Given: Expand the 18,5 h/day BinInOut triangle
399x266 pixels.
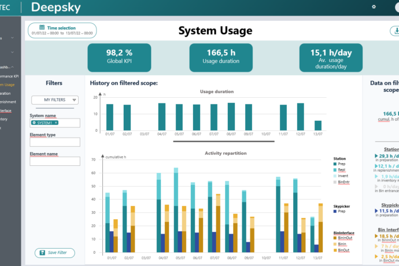Looking at the screenshot, I should (376, 236).
